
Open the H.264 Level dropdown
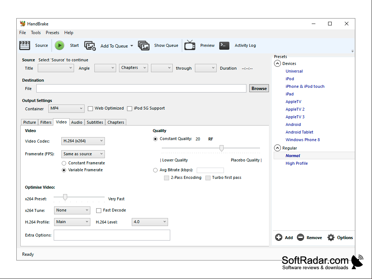tap(150, 222)
